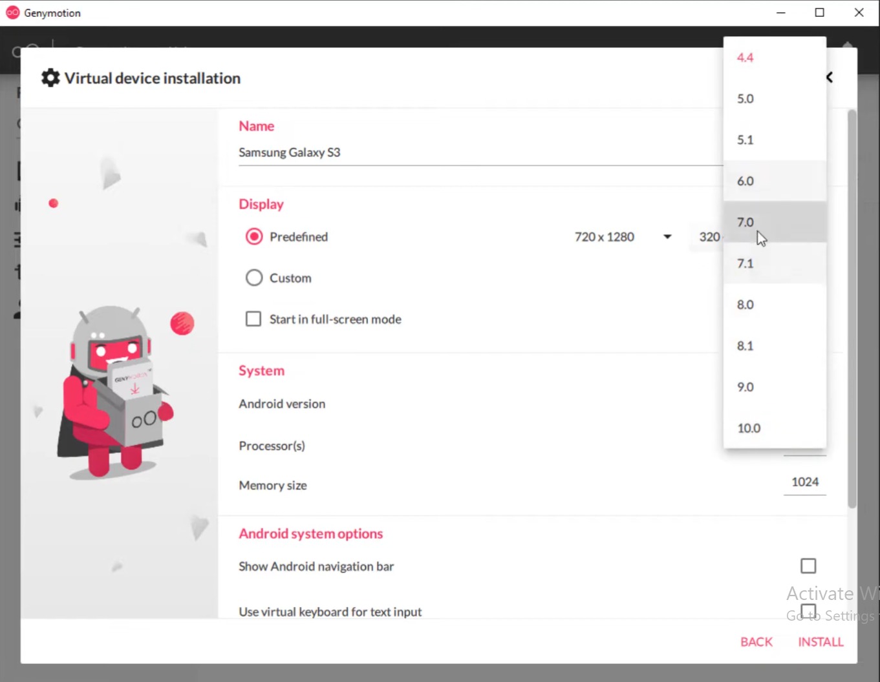
Task: Open the 720 x 1280 resolution dropdown
Action: [623, 237]
